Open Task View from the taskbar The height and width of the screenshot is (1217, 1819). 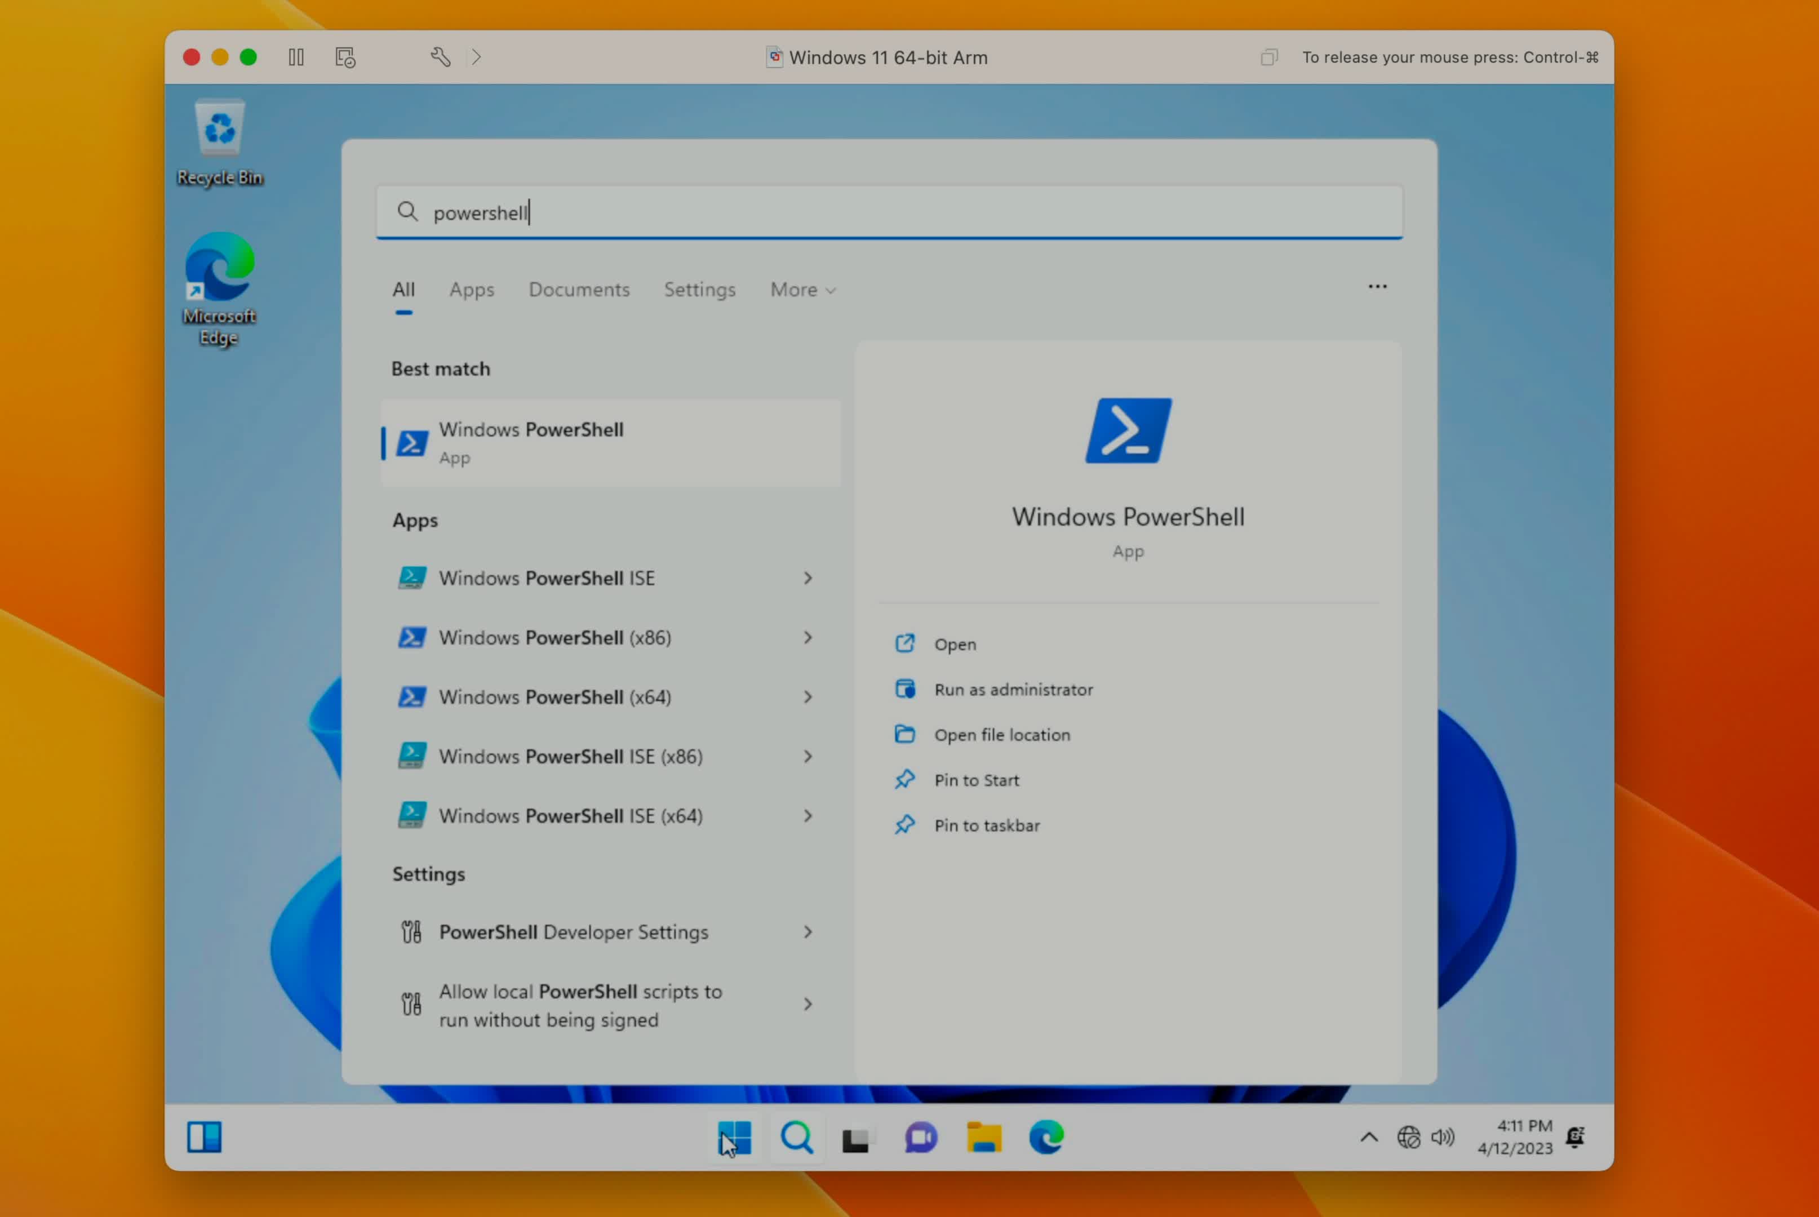point(858,1139)
